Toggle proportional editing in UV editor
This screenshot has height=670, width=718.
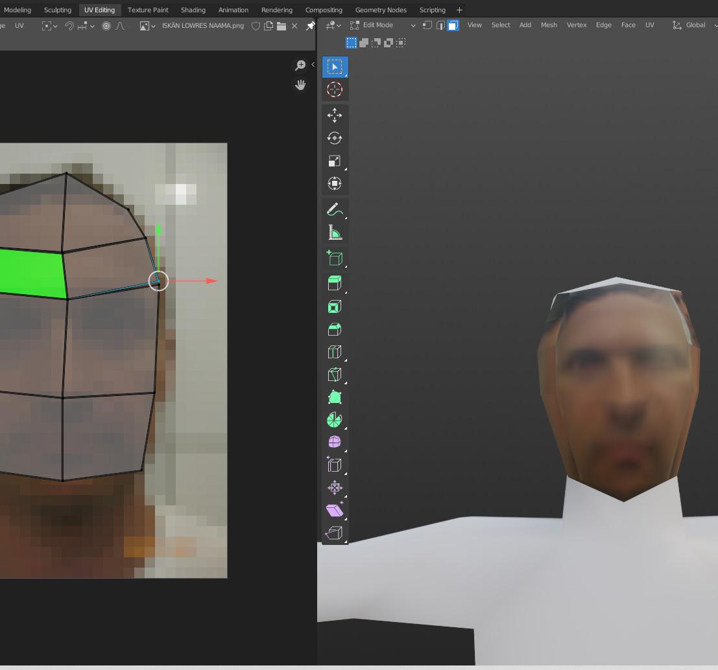click(106, 26)
